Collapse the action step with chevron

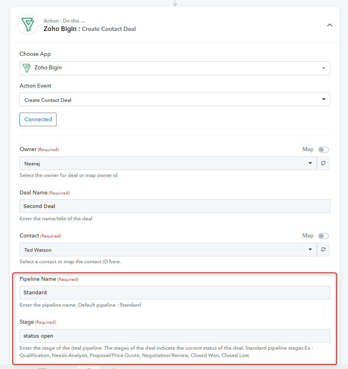pyautogui.click(x=329, y=25)
